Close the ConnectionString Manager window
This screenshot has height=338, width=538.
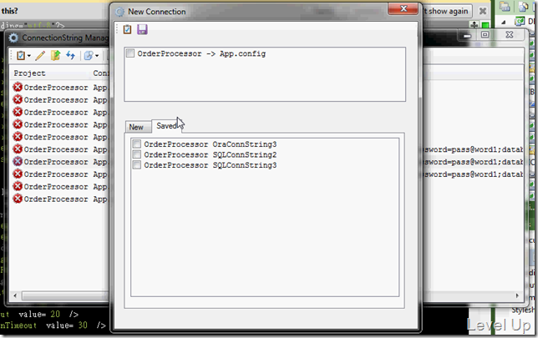(x=510, y=34)
